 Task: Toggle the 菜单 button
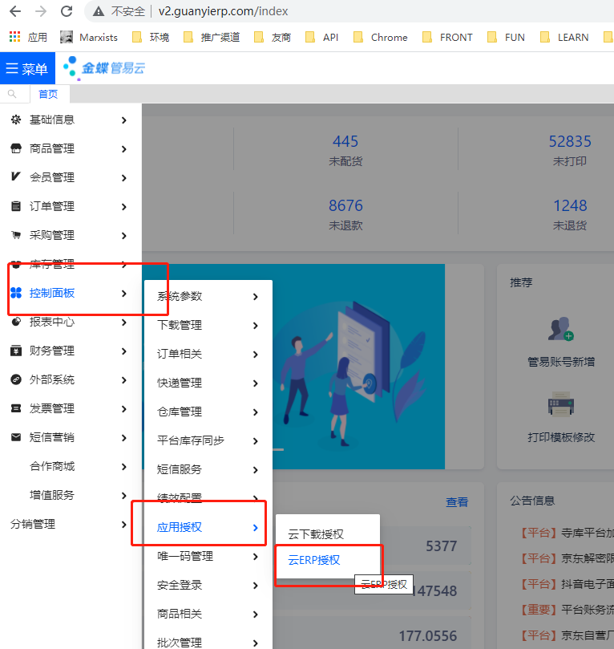[x=27, y=68]
